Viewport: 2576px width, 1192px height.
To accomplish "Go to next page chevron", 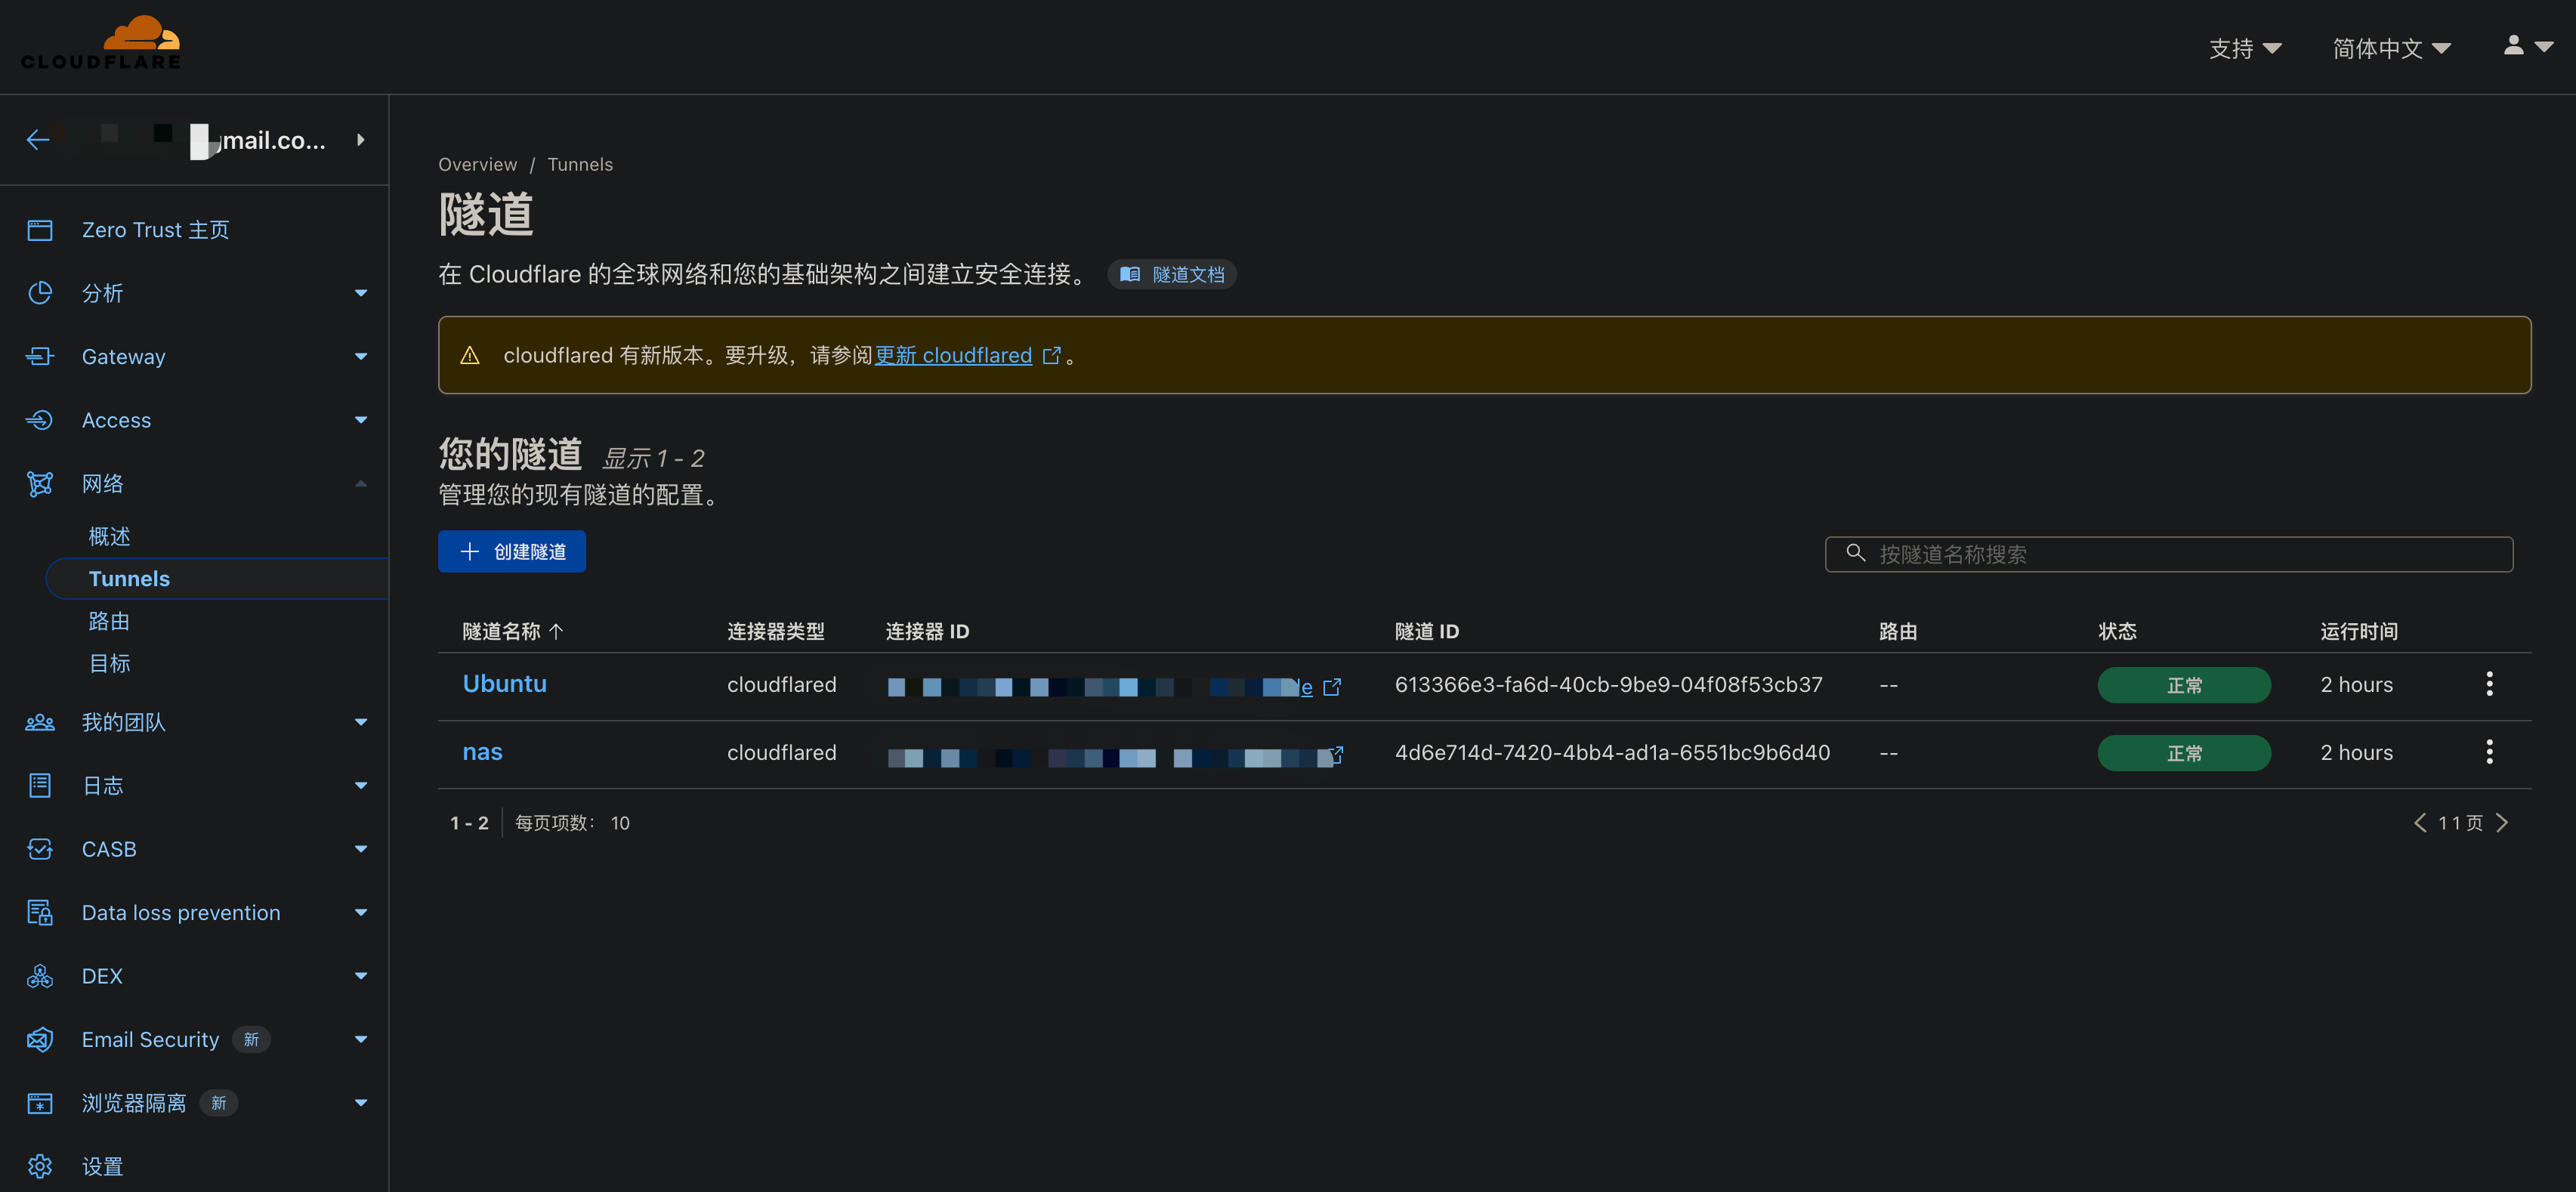I will [x=2502, y=823].
